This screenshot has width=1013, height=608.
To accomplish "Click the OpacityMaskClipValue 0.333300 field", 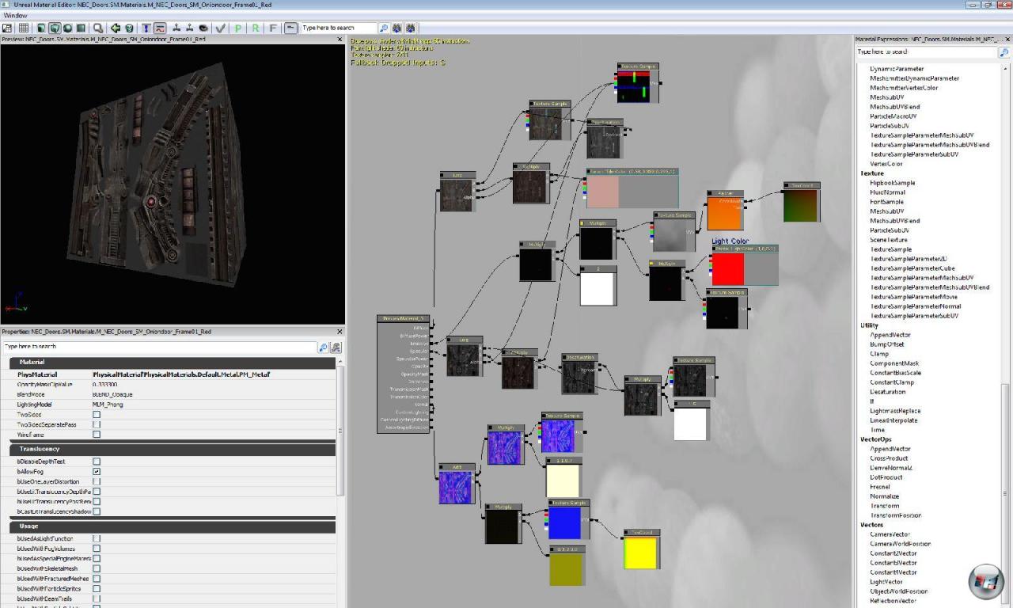I will pyautogui.click(x=214, y=384).
